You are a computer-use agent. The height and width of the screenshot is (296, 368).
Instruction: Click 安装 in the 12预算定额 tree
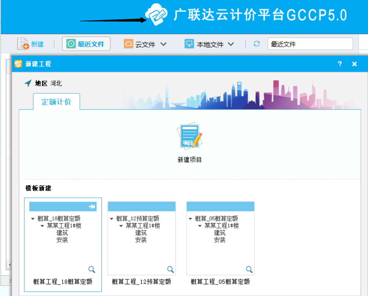point(141,240)
